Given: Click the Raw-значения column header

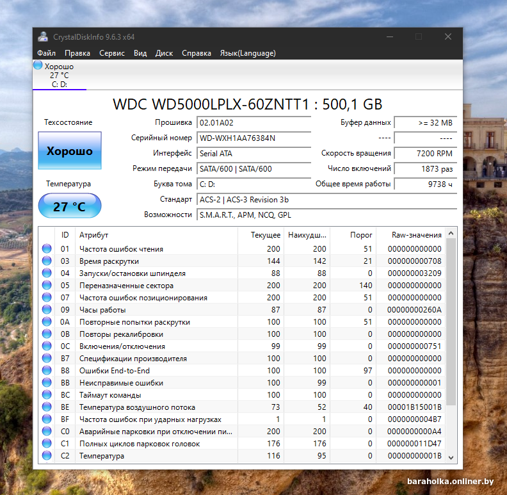Looking at the screenshot, I should (x=411, y=235).
